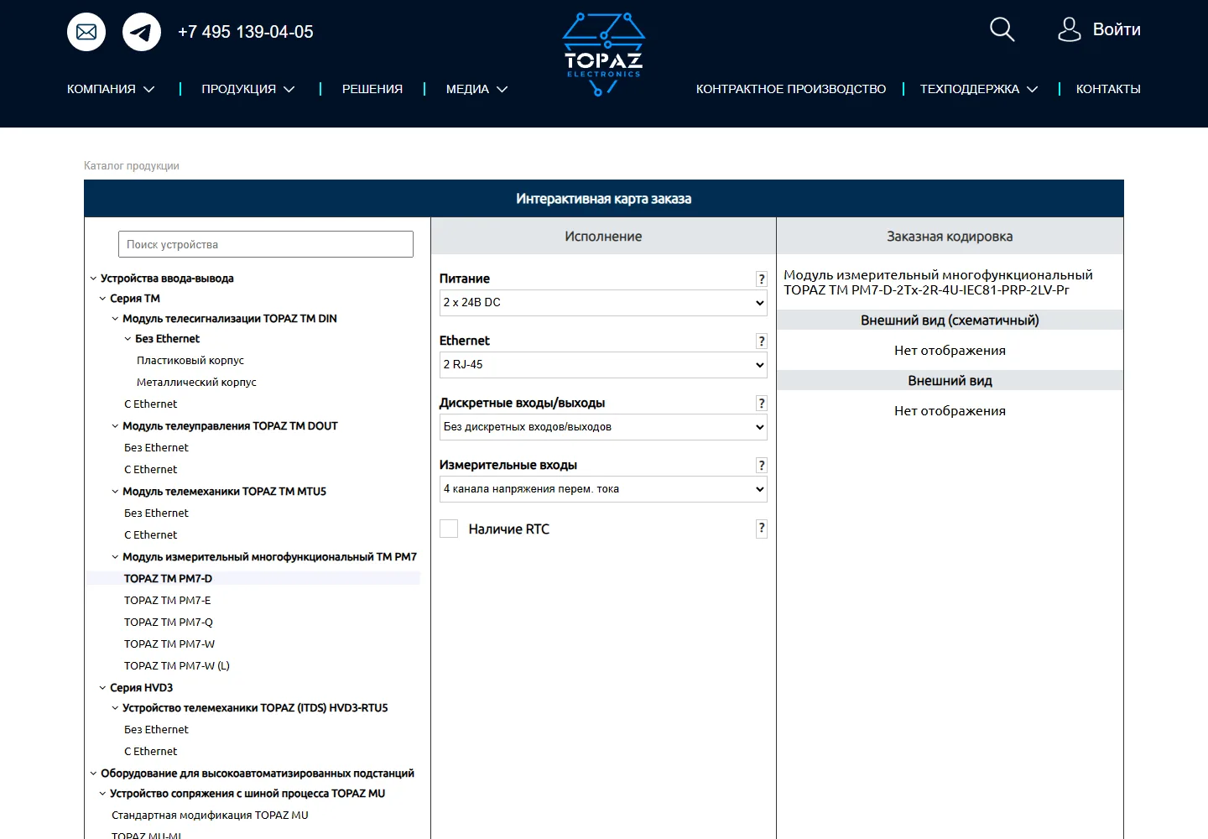The image size is (1208, 839).
Task: Select С Ethernet under TM DOUT module
Action: point(151,470)
